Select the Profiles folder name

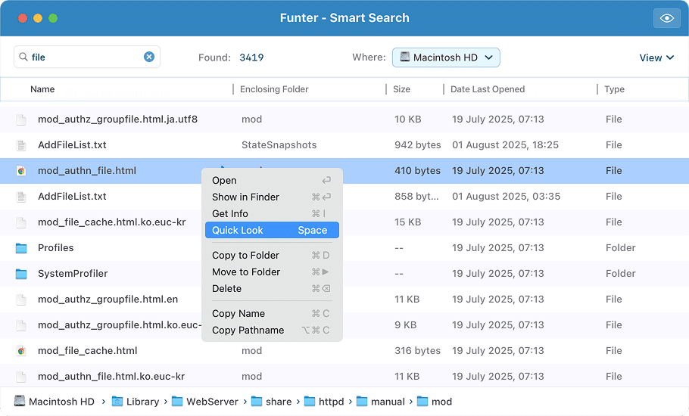tap(56, 247)
